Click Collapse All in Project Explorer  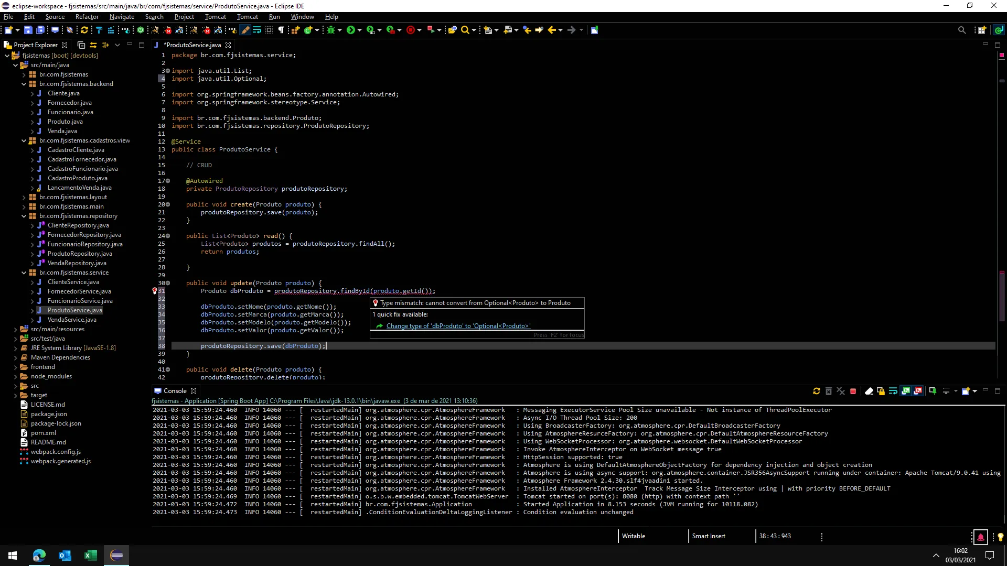81,45
